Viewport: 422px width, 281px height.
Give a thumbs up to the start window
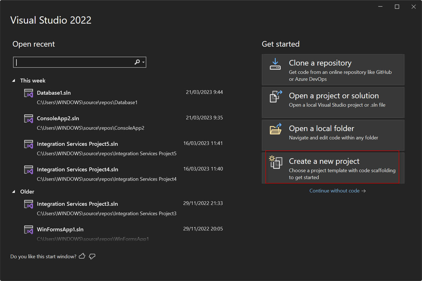click(82, 256)
